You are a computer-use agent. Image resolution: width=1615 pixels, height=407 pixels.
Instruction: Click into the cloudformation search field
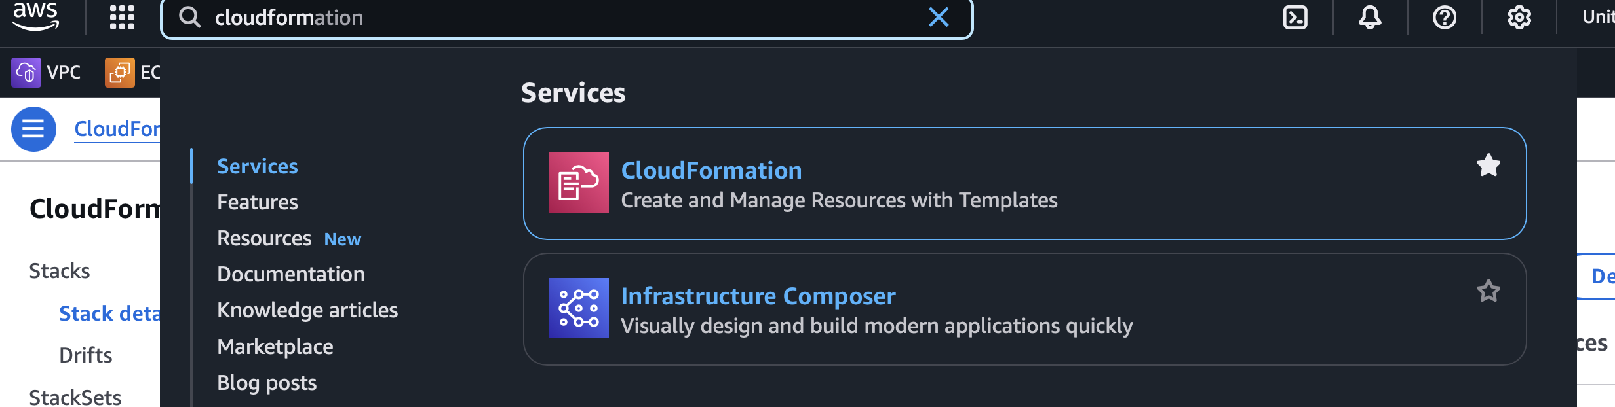(566, 18)
